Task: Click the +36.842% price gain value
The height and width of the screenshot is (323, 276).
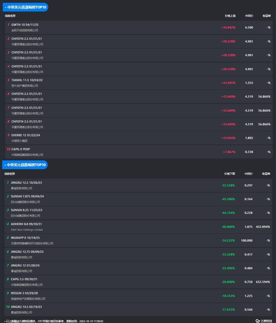Action: (x=228, y=27)
